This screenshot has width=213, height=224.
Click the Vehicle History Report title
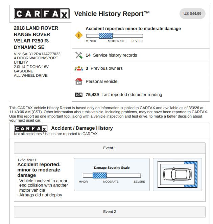pos(112,14)
